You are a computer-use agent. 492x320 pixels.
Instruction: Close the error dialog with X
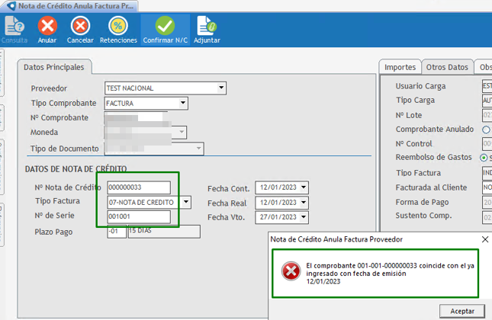tap(485, 239)
